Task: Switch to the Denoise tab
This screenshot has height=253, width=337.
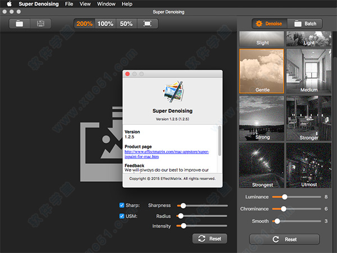Action: 269,24
